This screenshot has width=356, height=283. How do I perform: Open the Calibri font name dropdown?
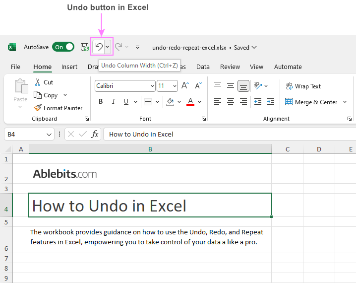[x=152, y=86]
